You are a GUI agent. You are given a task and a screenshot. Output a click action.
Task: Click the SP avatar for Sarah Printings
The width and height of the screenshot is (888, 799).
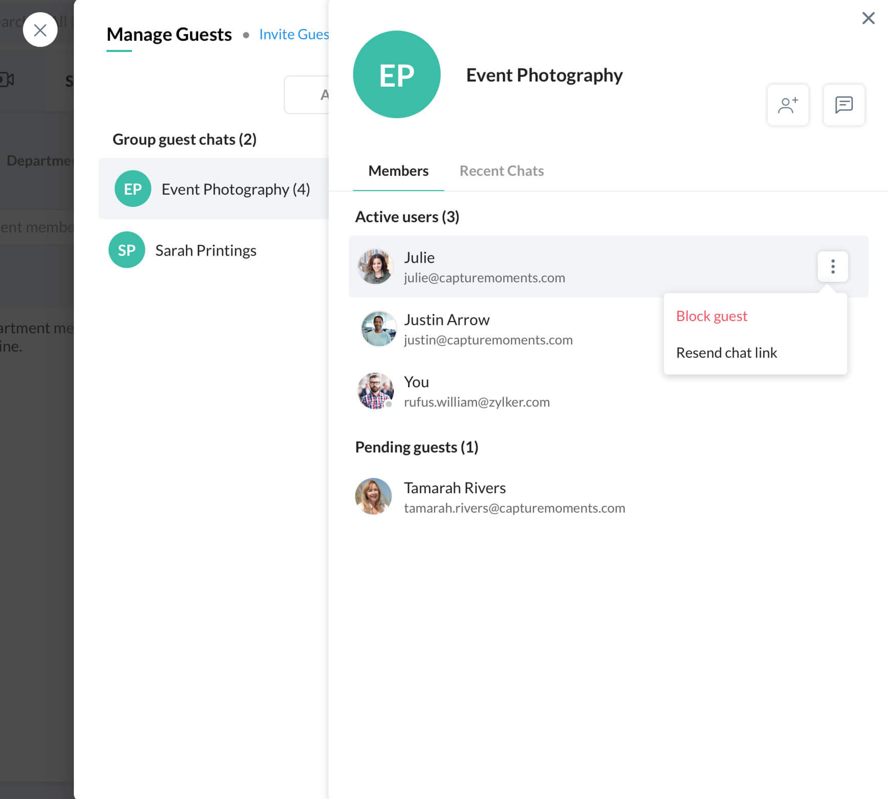pos(126,250)
